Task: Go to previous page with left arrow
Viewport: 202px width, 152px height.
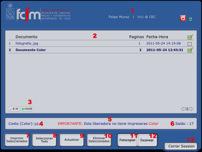Action: (x=184, y=109)
